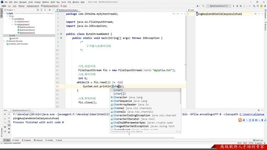This screenshot has width=267, height=150.
Task: Choose (char) completion suggestion
Action: 145,90
